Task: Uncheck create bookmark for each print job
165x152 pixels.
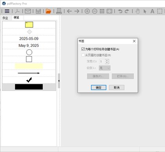Action: (x=83, y=49)
